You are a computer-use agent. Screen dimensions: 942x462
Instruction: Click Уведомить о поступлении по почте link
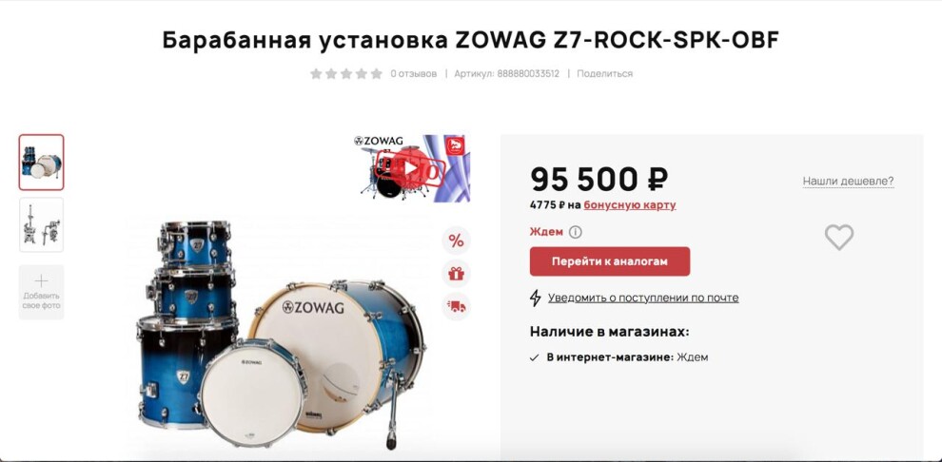[x=643, y=298]
